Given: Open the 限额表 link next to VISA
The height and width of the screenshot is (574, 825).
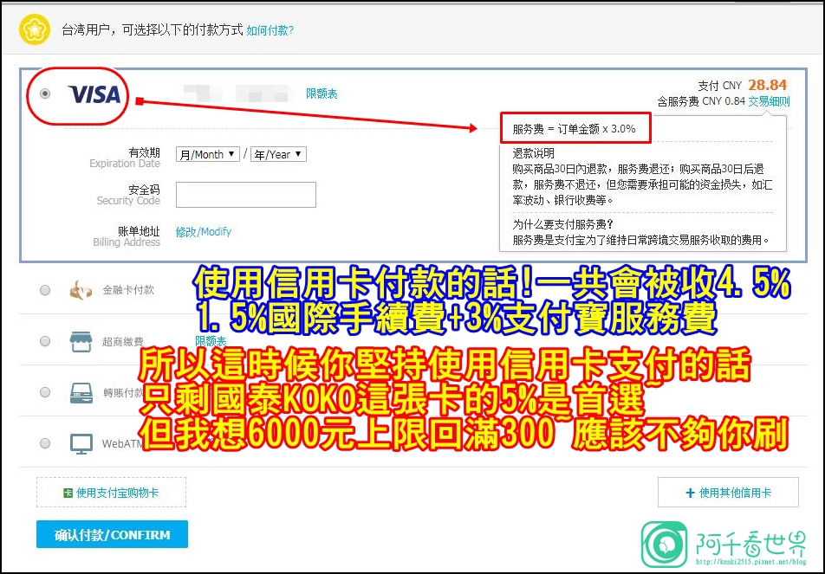Looking at the screenshot, I should pos(322,94).
